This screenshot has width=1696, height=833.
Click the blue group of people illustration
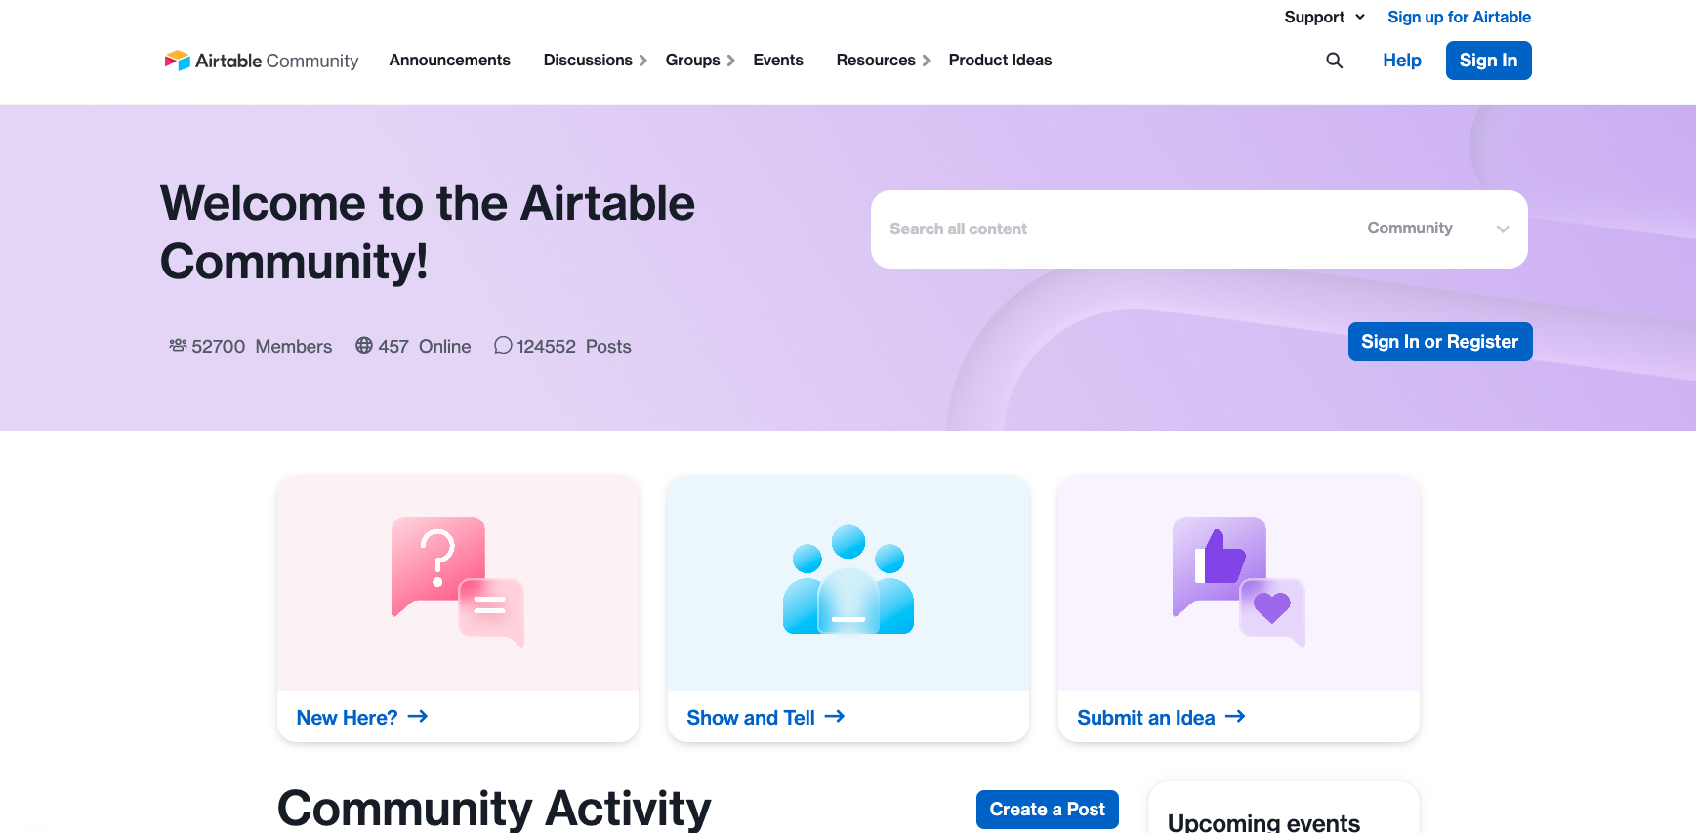[848, 580]
